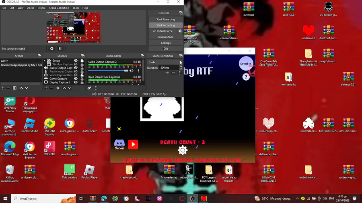The image size is (362, 203).
Task: Move the source up with the Sources up arrow
Action: click(64, 88)
